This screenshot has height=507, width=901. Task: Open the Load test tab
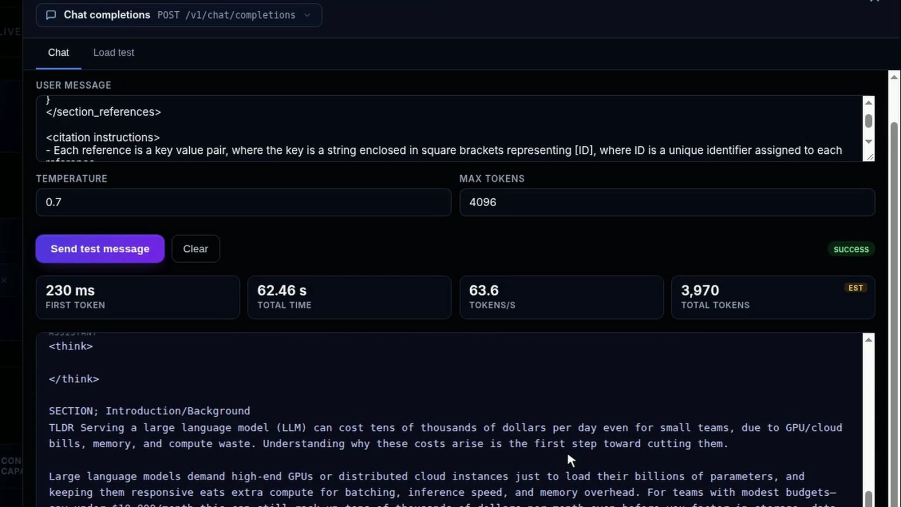pyautogui.click(x=114, y=52)
